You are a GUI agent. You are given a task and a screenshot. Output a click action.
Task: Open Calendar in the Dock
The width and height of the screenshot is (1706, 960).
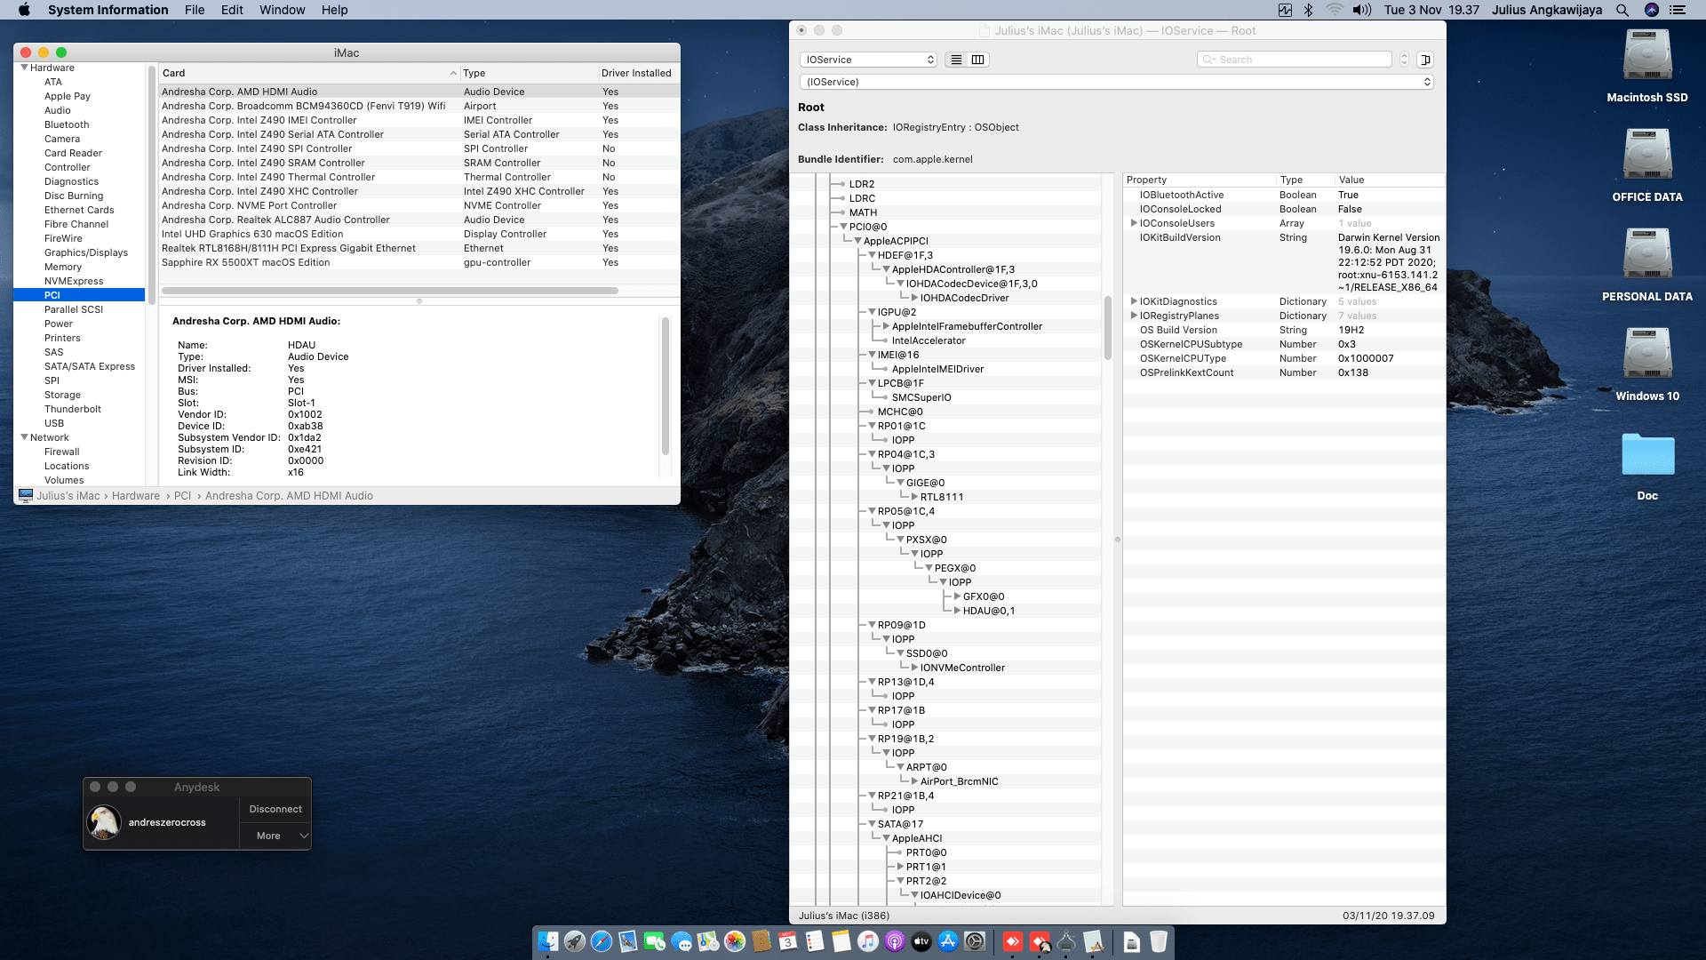788,941
